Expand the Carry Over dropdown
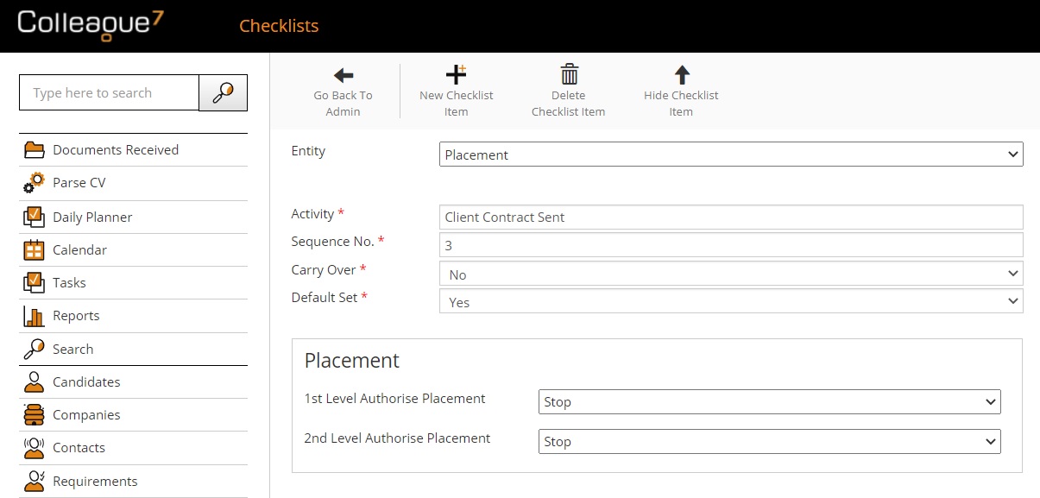Image resolution: width=1040 pixels, height=498 pixels. (x=731, y=274)
